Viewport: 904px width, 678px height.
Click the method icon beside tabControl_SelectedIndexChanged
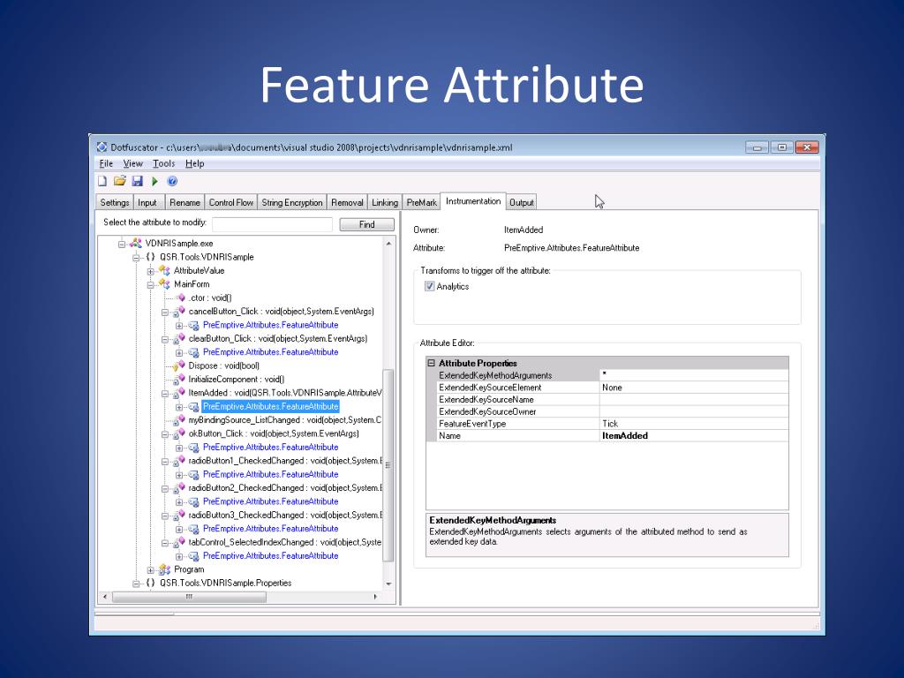point(178,543)
